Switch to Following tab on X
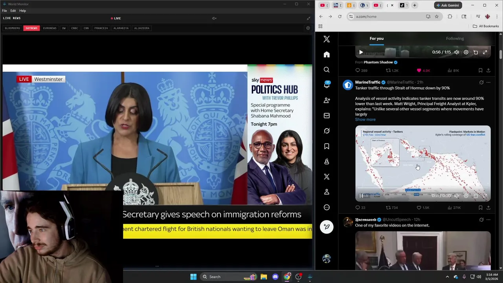Viewport: 503px width, 283px height. coord(455,39)
